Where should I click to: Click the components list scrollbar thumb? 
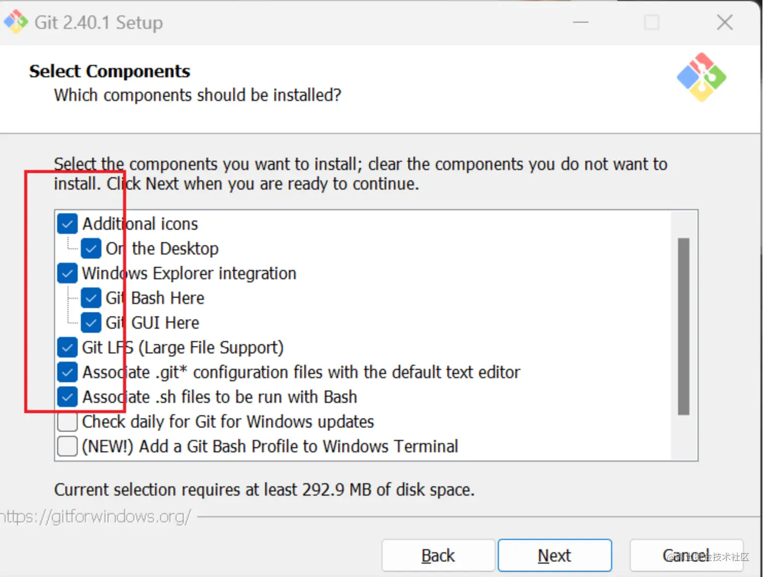click(x=683, y=326)
